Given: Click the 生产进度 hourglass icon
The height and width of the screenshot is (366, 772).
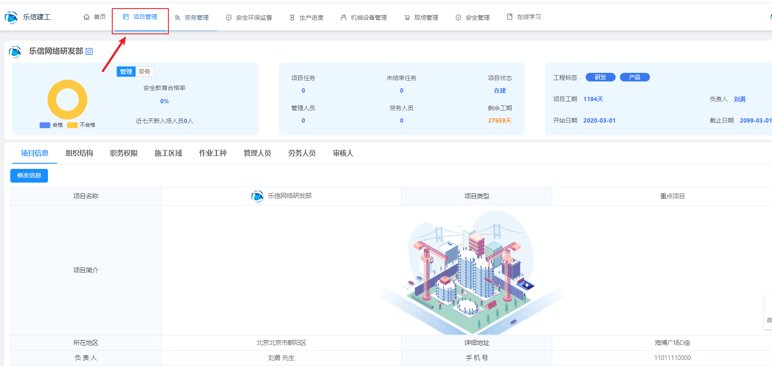Looking at the screenshot, I should pos(292,18).
